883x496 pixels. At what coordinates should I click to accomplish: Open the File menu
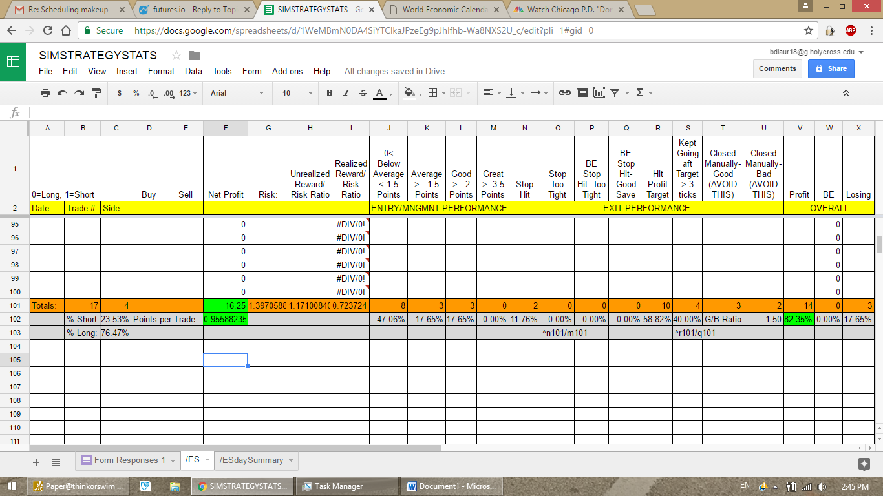[45, 71]
